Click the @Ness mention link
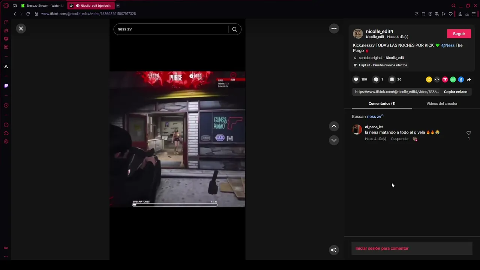 [448, 45]
